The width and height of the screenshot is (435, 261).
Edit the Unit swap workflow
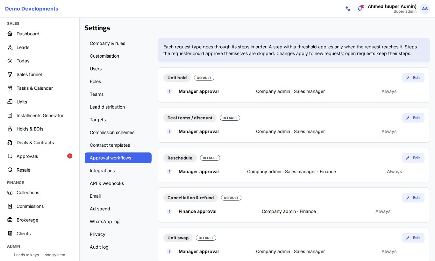413,238
